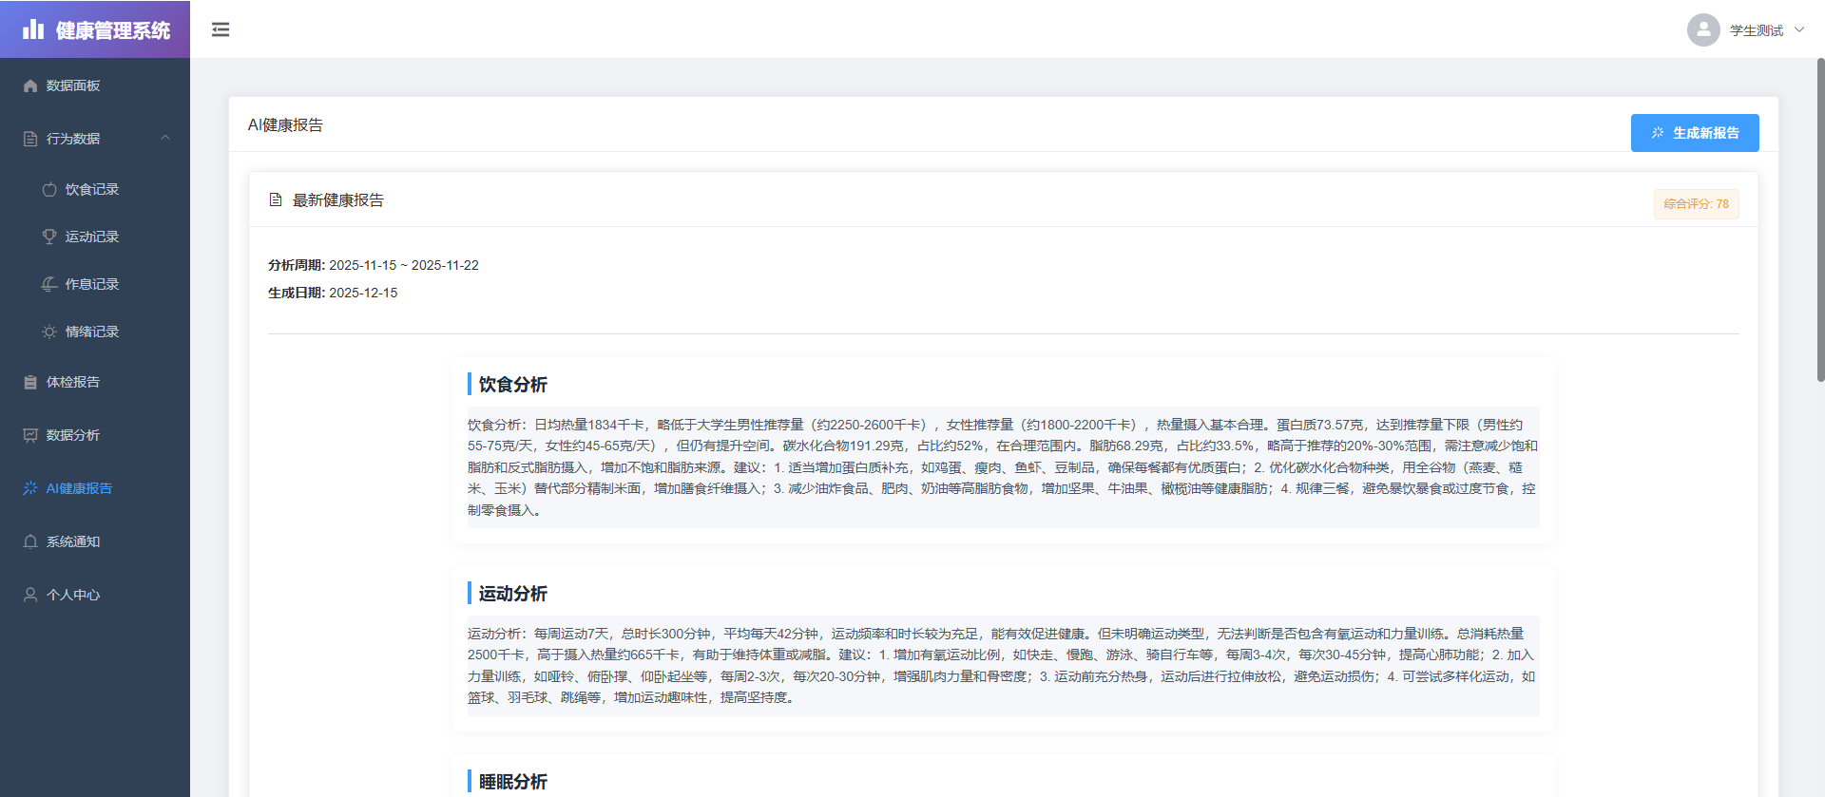Click the 运动分析 paragraph text
Image resolution: width=1825 pixels, height=797 pixels.
click(1003, 665)
